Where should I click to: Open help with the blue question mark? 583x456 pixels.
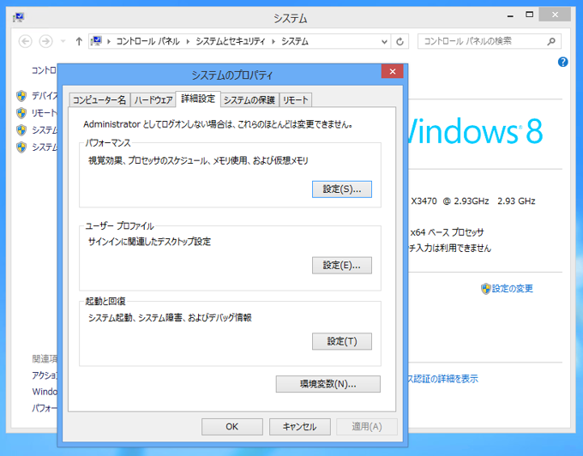[x=563, y=62]
